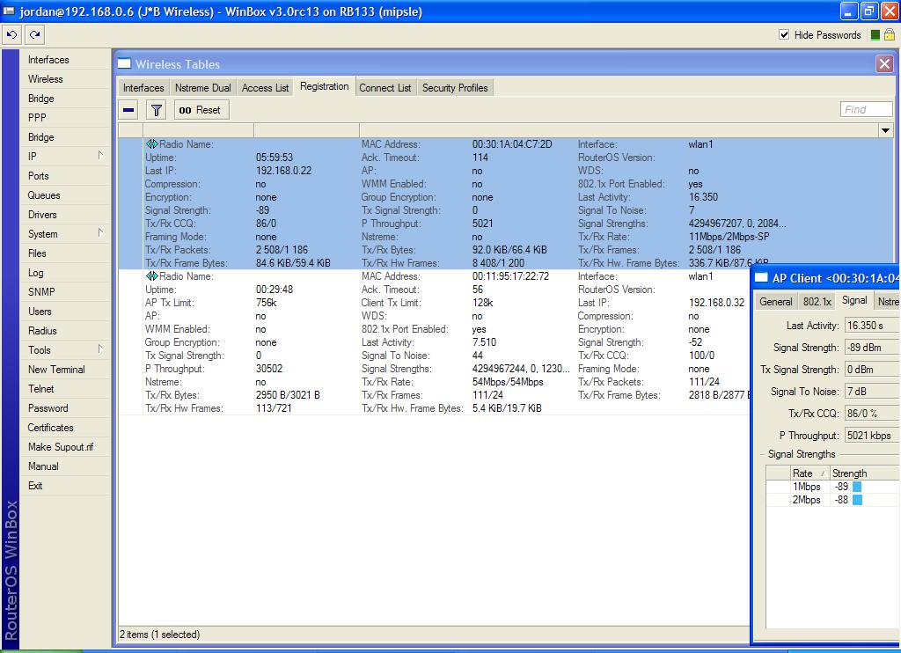The width and height of the screenshot is (901, 653).
Task: Select the second client's radio name icon
Action: click(151, 276)
